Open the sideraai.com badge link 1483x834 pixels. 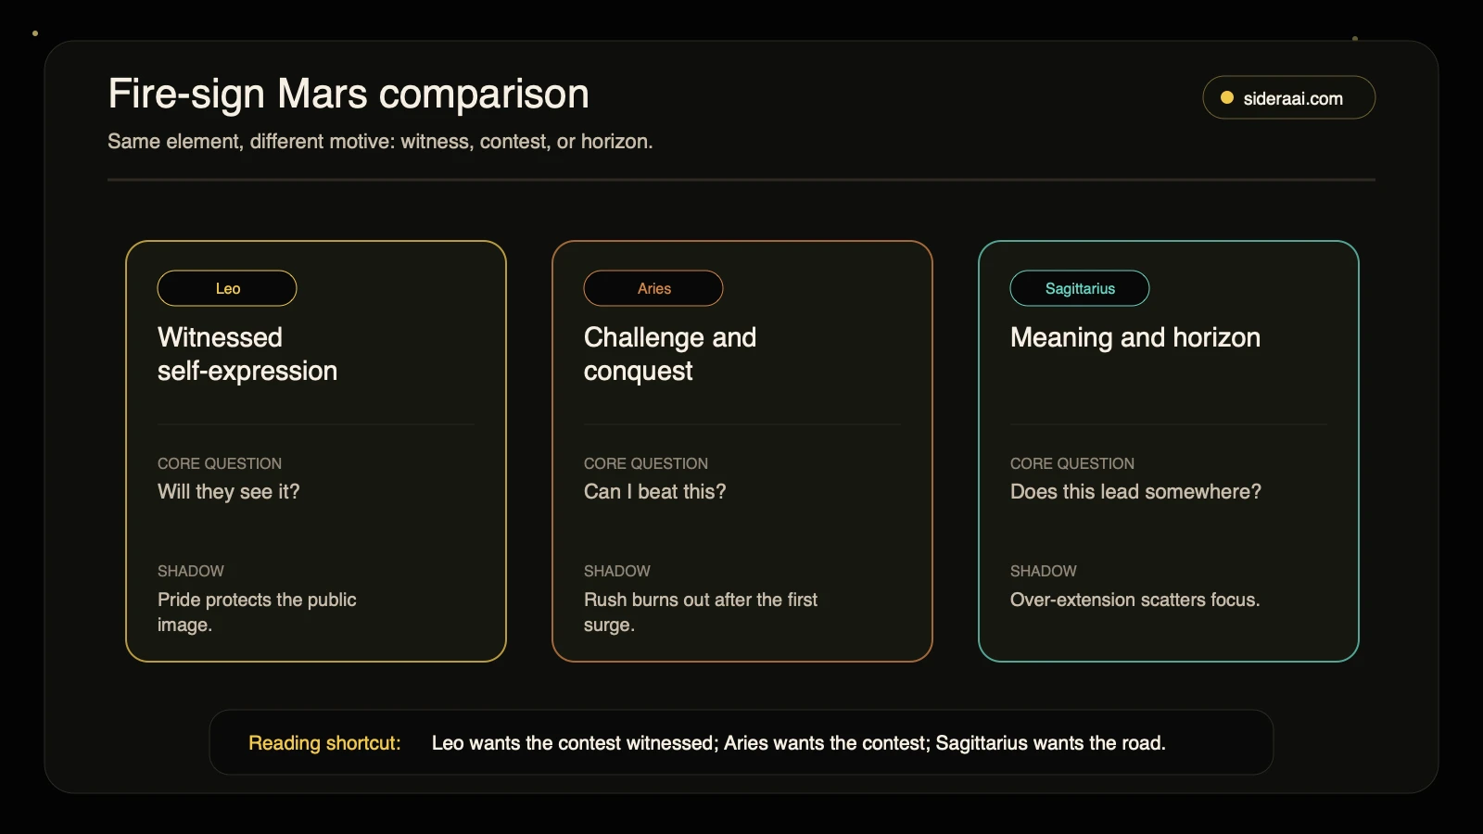pos(1288,97)
